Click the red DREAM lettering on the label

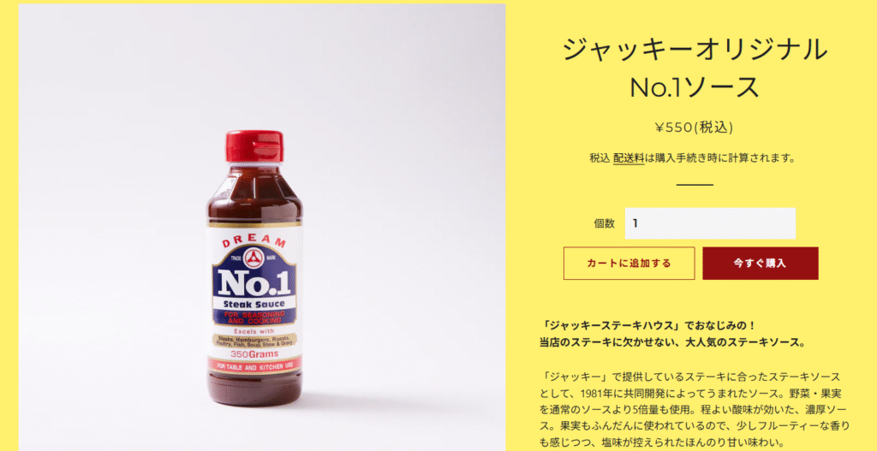[x=254, y=240]
